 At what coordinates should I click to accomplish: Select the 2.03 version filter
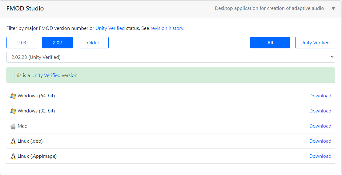click(22, 43)
